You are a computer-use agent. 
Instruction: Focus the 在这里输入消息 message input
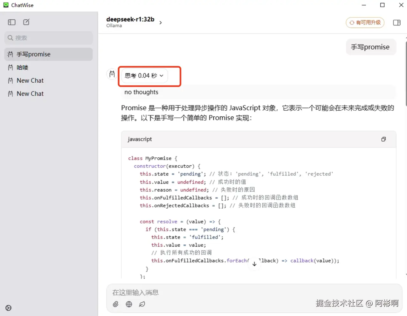click(254, 292)
